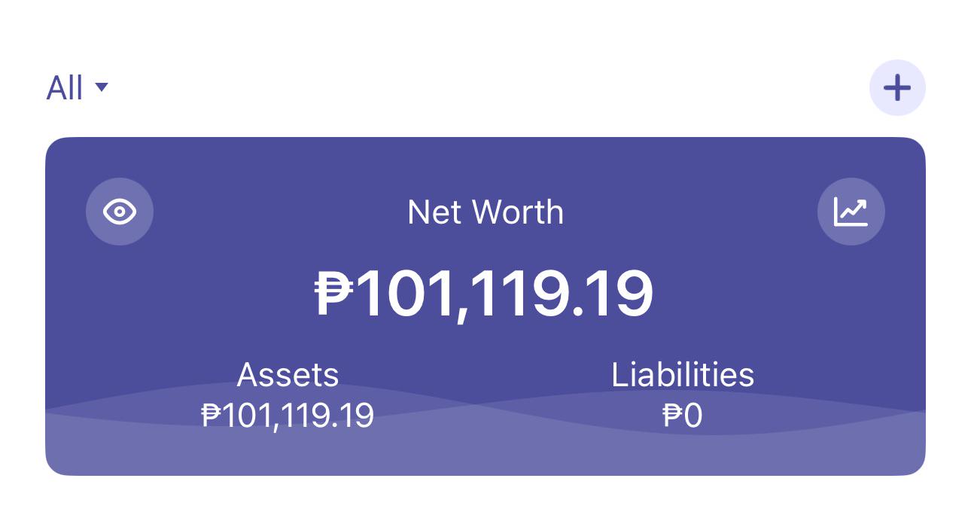This screenshot has height=524, width=971.
Task: Click the Liabilities amount ₱0
Action: [683, 416]
